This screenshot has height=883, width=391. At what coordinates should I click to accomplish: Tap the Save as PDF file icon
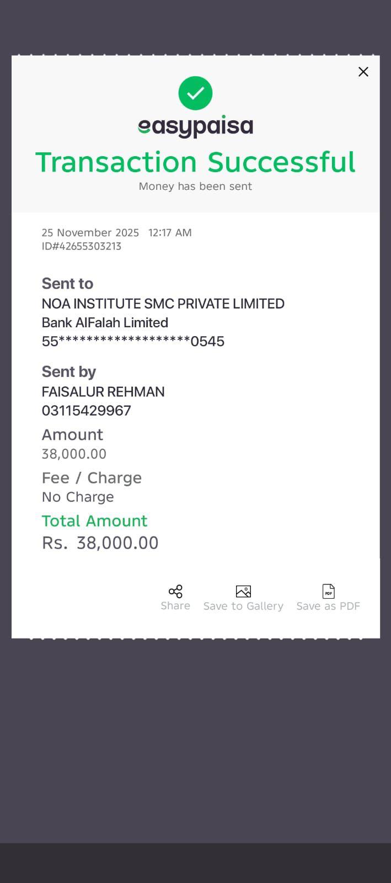click(328, 592)
